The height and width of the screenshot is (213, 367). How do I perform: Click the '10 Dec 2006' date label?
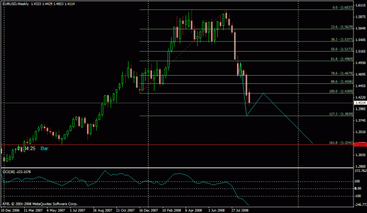11,210
